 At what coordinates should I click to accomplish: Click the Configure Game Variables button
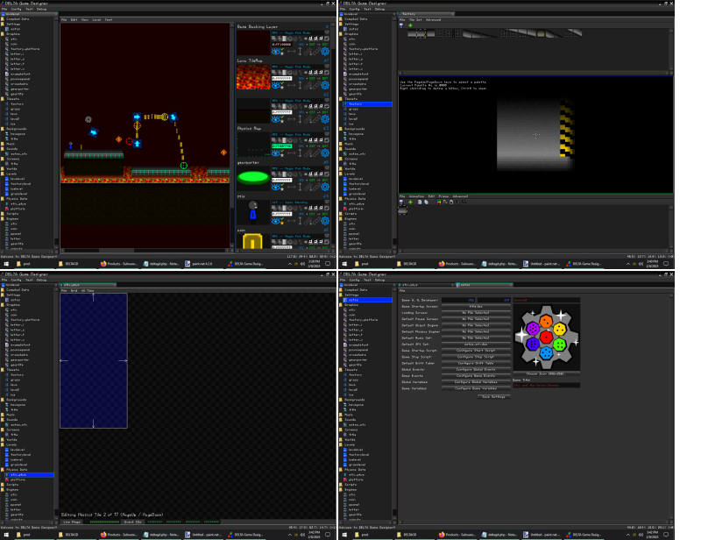pyautogui.click(x=476, y=388)
